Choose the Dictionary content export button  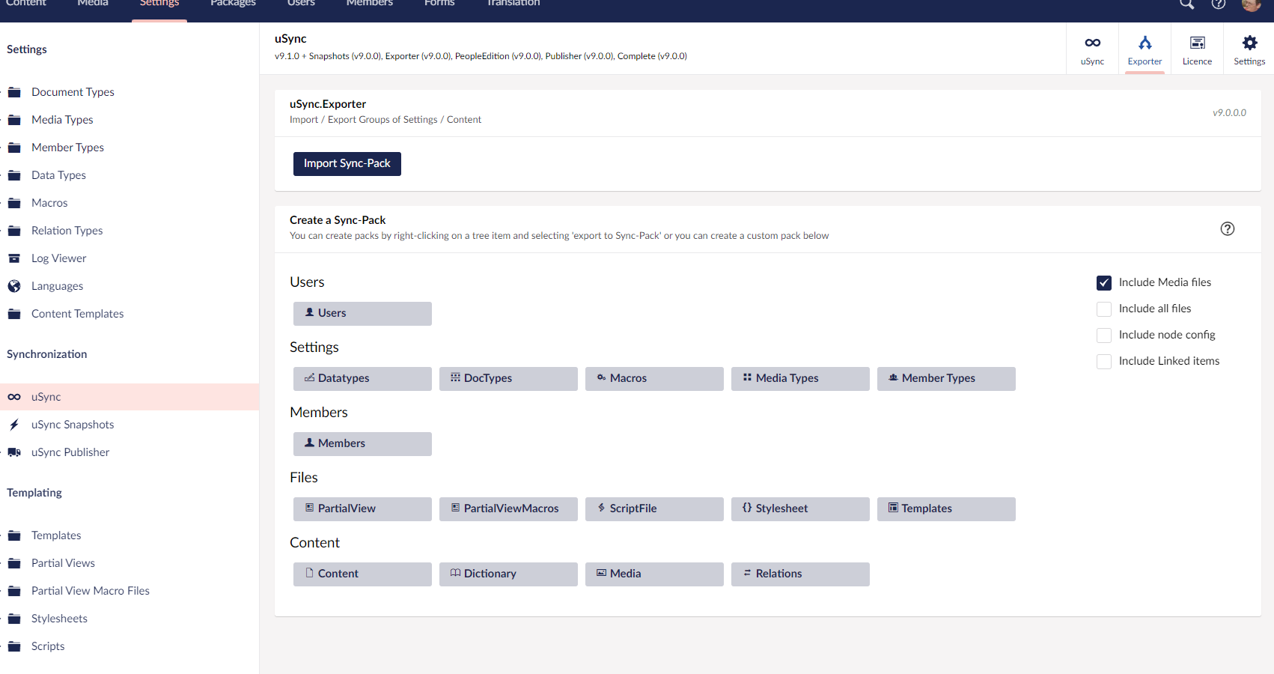click(x=508, y=574)
